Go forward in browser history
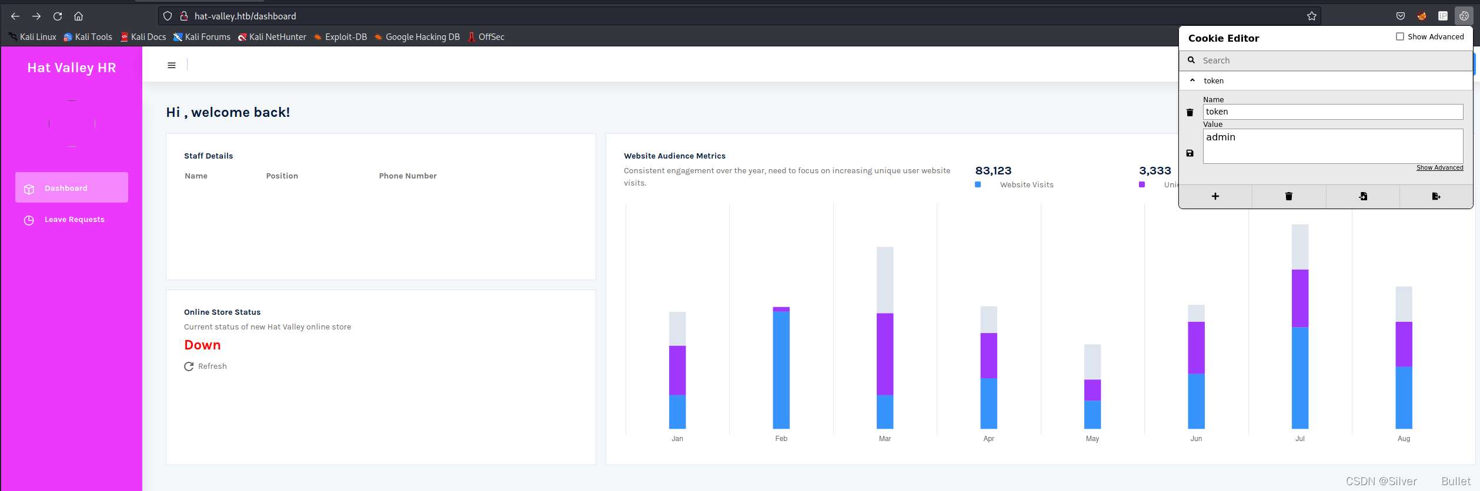1480x491 pixels. 36,16
